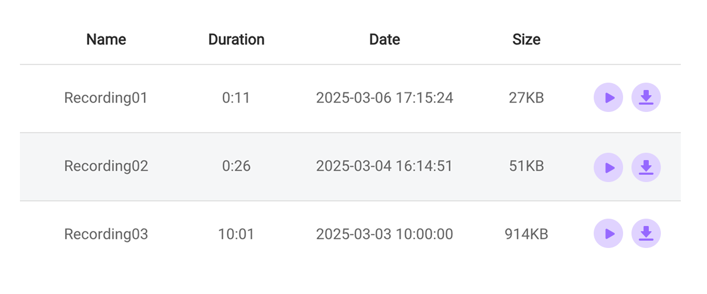Viewport: 707px width, 294px height.
Task: Sort by Duration column header
Action: (x=236, y=39)
